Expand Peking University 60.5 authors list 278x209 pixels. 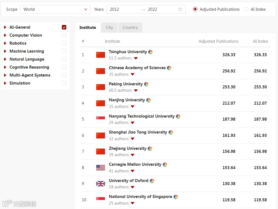coord(136,91)
